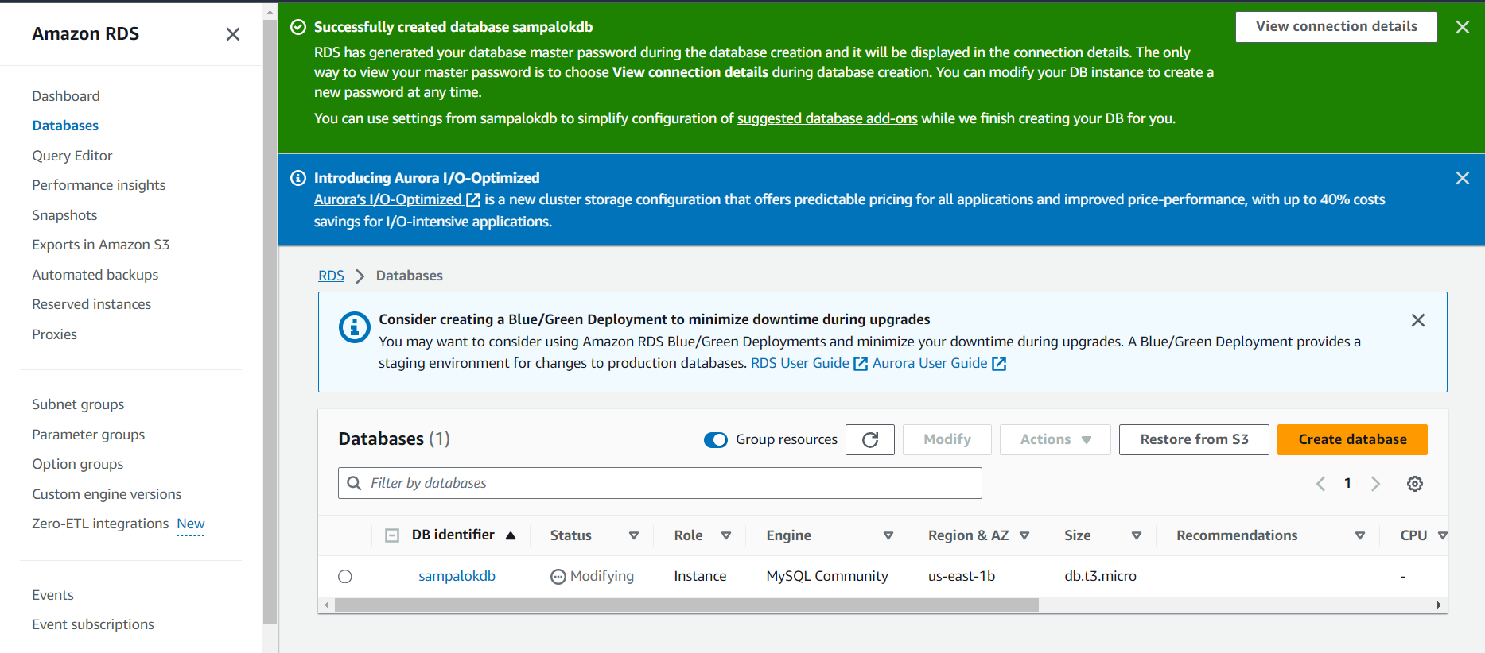
Task: Dismiss the Blue/Green Deployment info banner
Action: [1417, 320]
